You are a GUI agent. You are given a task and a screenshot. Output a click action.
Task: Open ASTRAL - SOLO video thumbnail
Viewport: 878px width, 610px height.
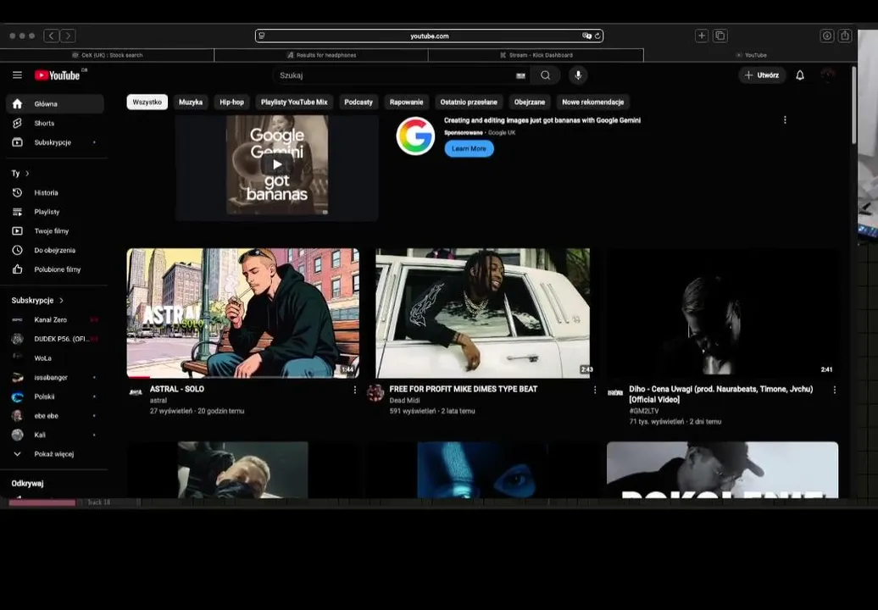tap(243, 313)
